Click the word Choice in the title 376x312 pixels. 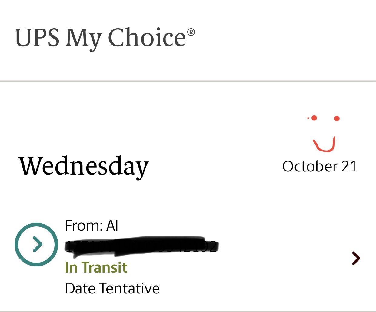[147, 38]
